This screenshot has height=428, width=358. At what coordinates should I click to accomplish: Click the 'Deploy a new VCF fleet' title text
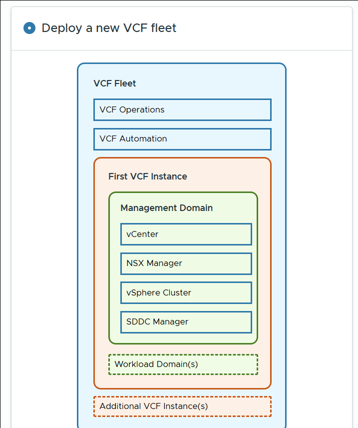click(x=109, y=28)
